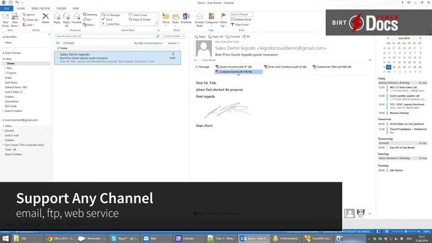Click Forward in the reading pane
The width and height of the screenshot is (432, 243).
[233, 36]
